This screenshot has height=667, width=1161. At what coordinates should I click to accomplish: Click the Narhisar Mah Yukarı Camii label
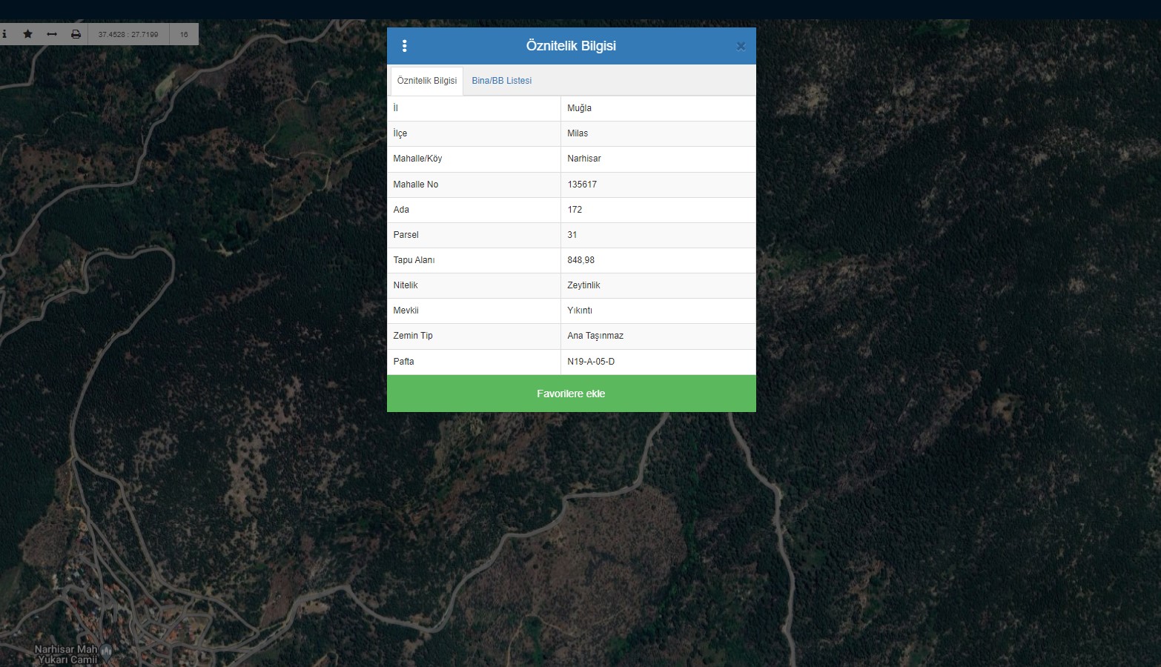[x=66, y=654]
